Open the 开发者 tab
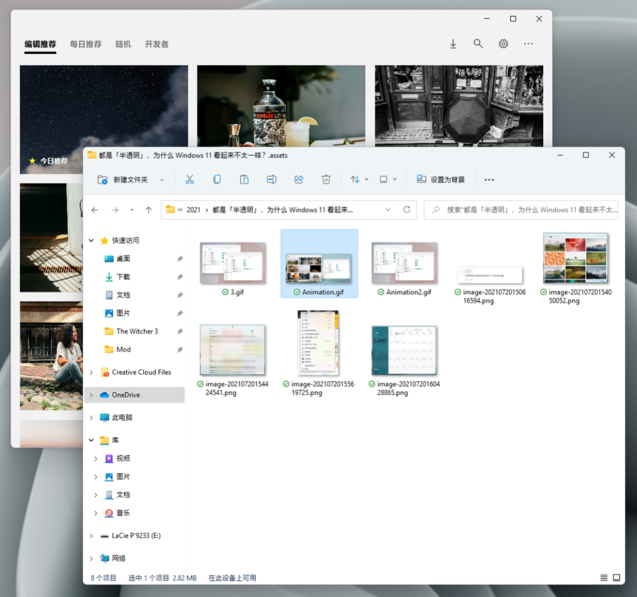This screenshot has height=597, width=637. [156, 44]
